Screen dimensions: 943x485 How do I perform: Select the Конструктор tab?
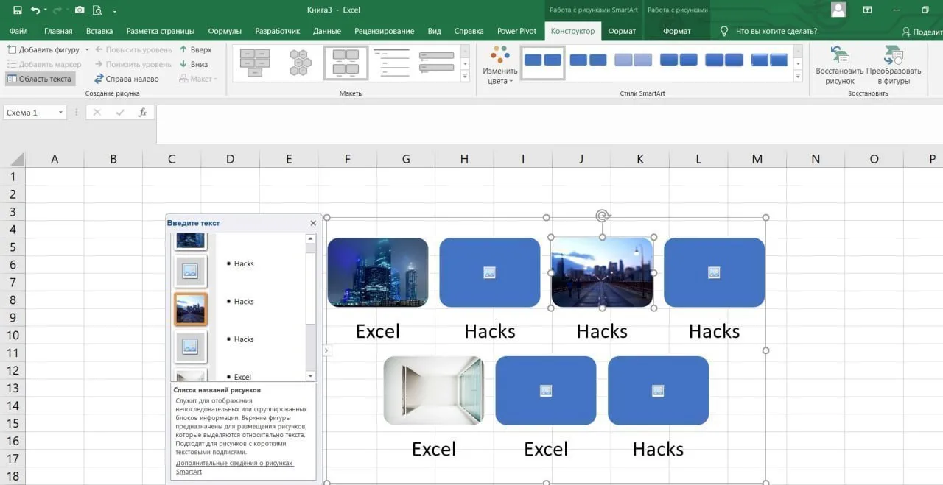[x=572, y=32]
